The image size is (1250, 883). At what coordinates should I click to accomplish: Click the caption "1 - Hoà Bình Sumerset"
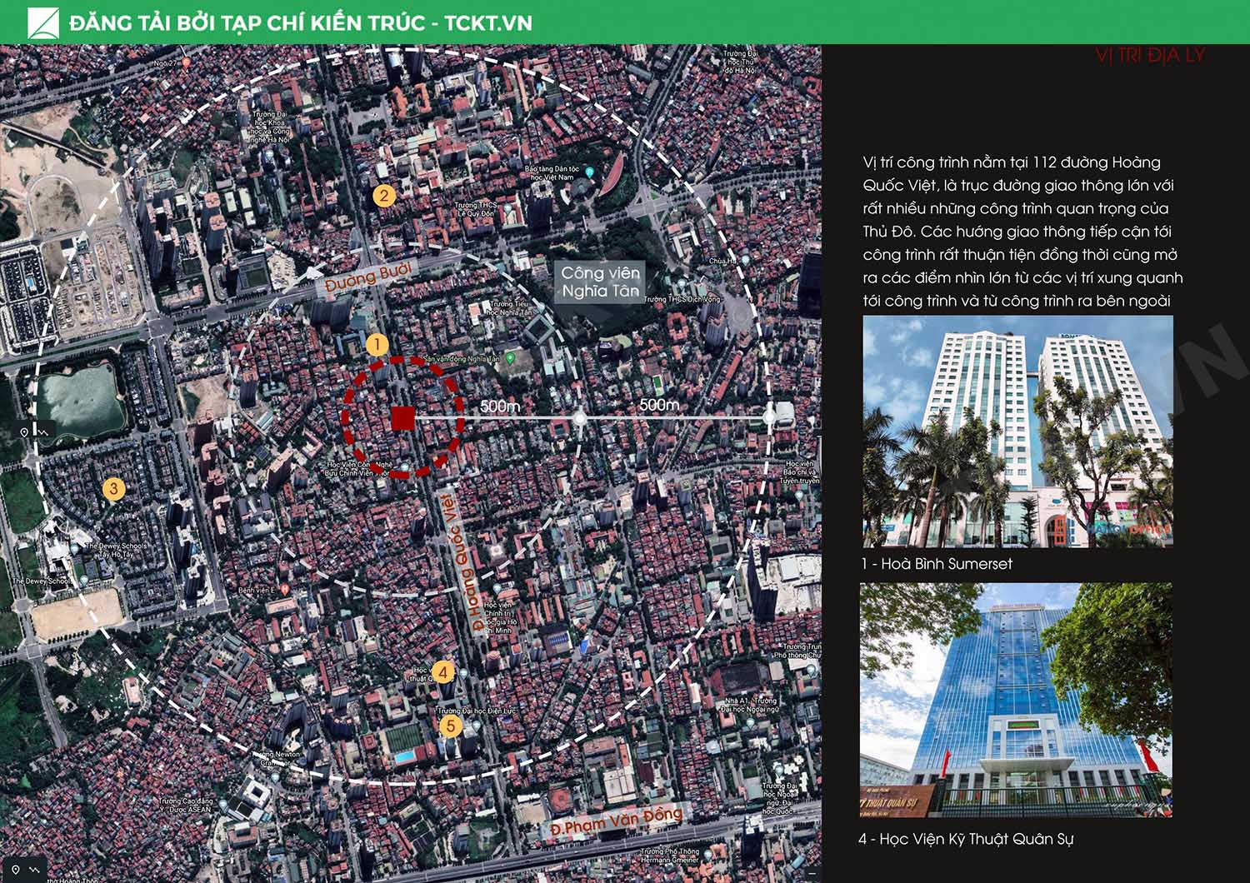point(937,564)
